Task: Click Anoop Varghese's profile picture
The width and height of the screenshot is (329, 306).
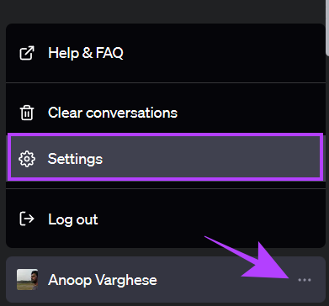Action: click(x=27, y=280)
